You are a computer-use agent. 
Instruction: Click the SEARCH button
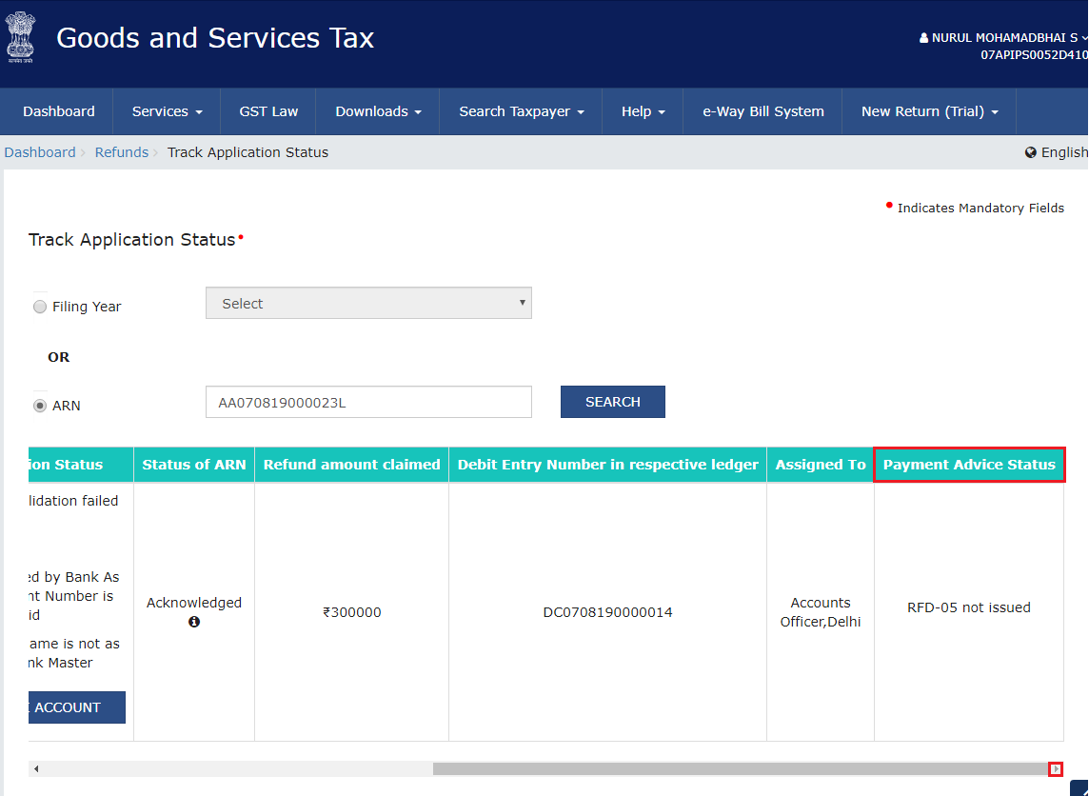[613, 402]
